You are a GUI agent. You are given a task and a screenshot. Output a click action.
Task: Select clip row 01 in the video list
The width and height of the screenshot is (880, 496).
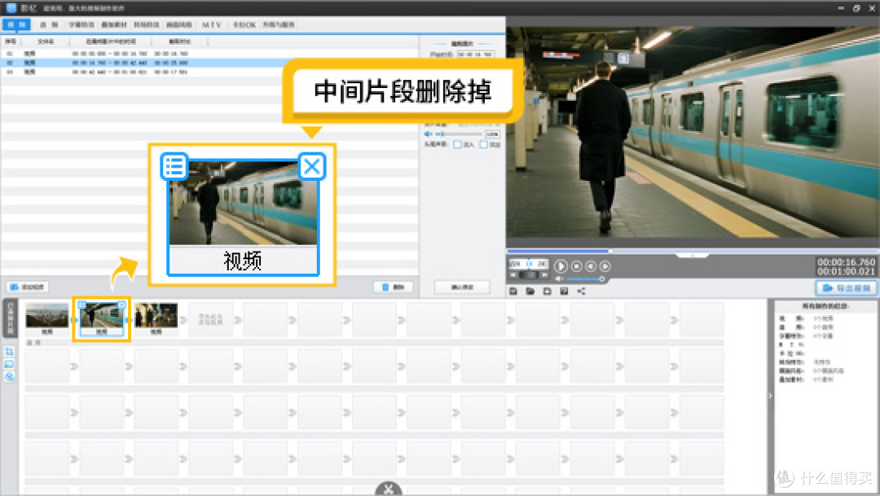pyautogui.click(x=209, y=54)
